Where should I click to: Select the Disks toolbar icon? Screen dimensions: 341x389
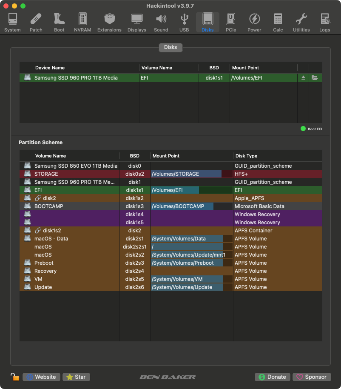pyautogui.click(x=207, y=22)
